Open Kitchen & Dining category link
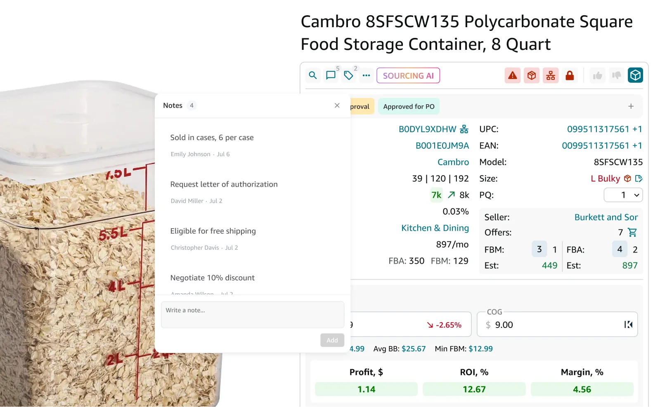 (x=435, y=228)
